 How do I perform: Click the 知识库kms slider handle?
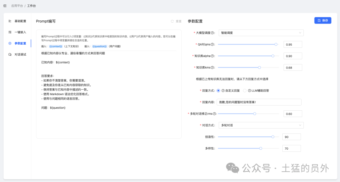[259, 68]
